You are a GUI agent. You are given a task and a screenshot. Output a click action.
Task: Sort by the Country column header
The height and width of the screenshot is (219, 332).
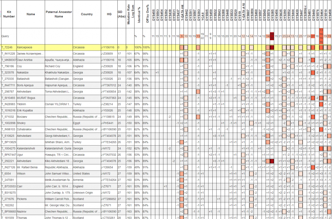coord(87,14)
